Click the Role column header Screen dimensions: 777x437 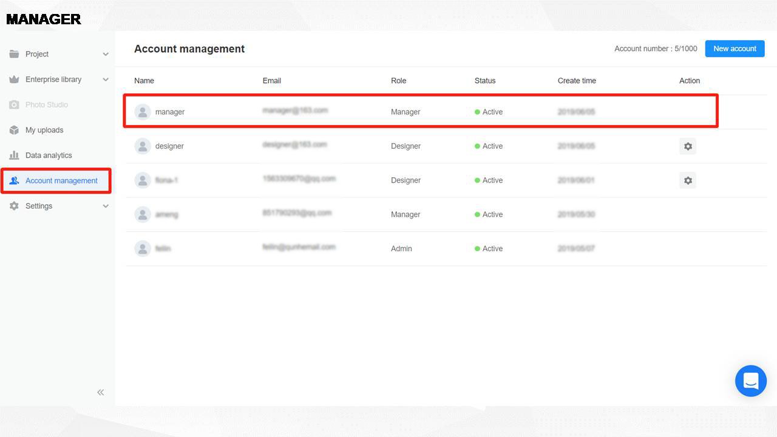coord(399,81)
